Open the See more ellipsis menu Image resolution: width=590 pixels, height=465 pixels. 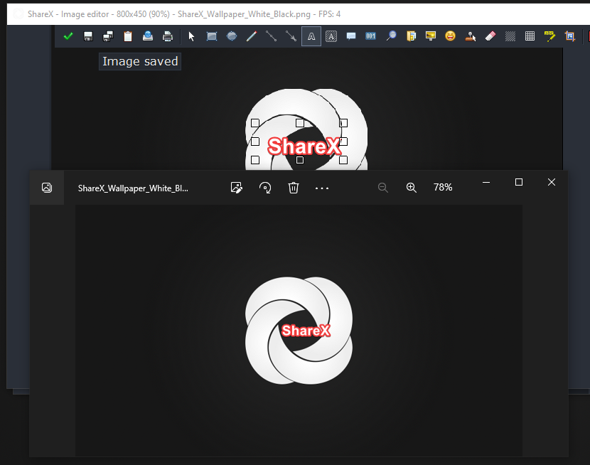322,188
